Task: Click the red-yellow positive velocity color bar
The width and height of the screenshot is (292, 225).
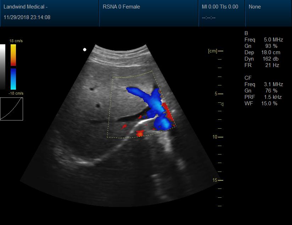Action: 13,55
